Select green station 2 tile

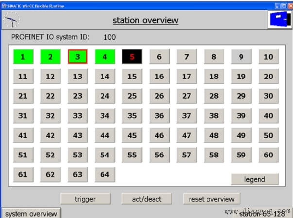coord(51,57)
